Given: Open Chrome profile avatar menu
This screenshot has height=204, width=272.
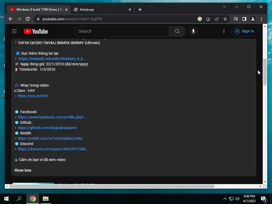Looking at the screenshot, I should tap(253, 19).
